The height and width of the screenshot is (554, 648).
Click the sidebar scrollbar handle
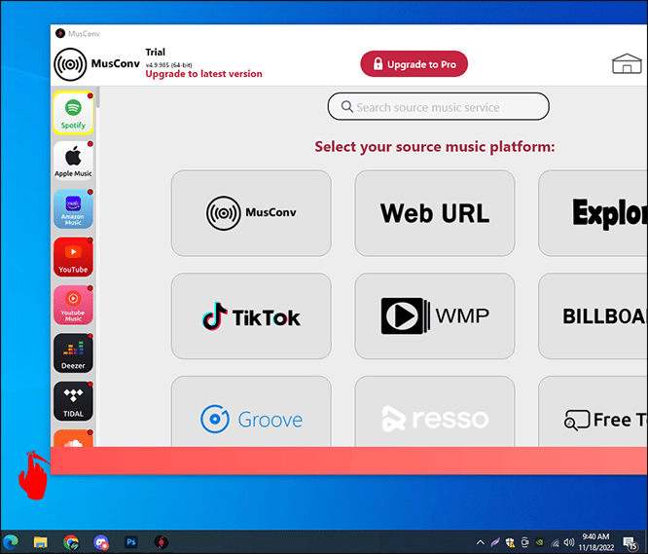coord(98,97)
